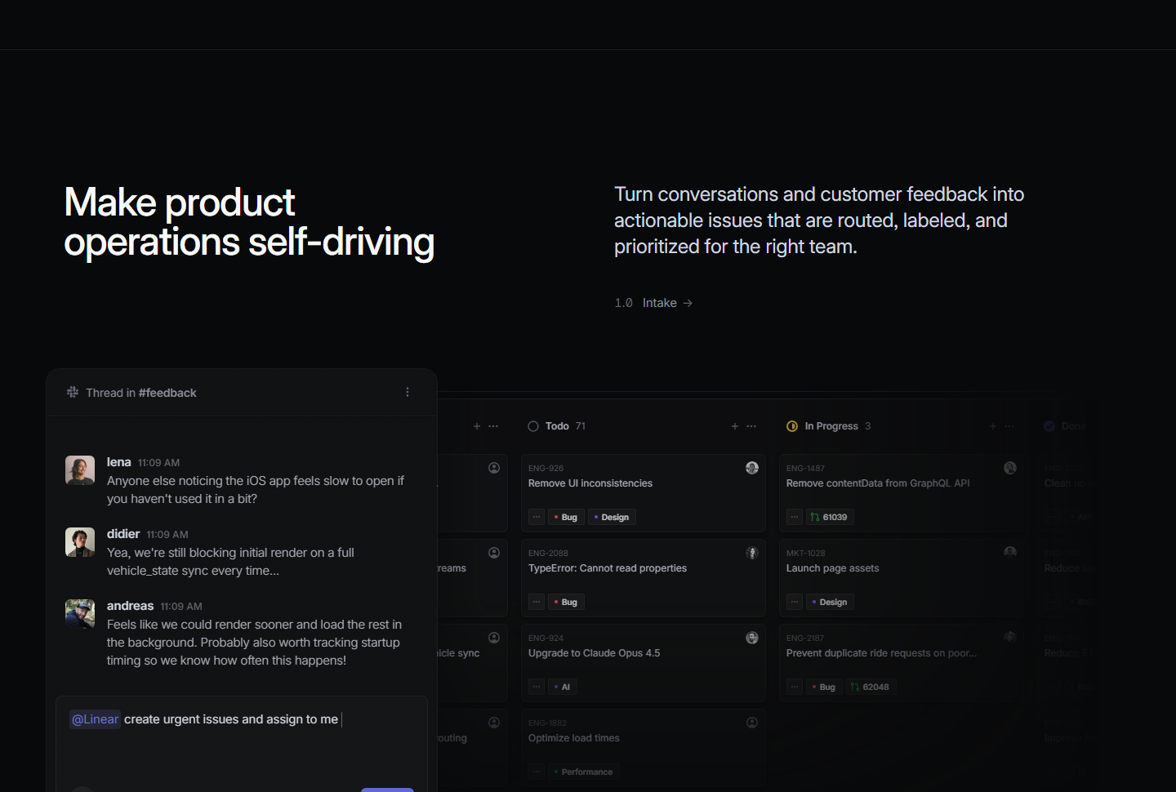
Task: Click assignee avatar on Remove UI inconsistencies card
Action: coord(752,468)
